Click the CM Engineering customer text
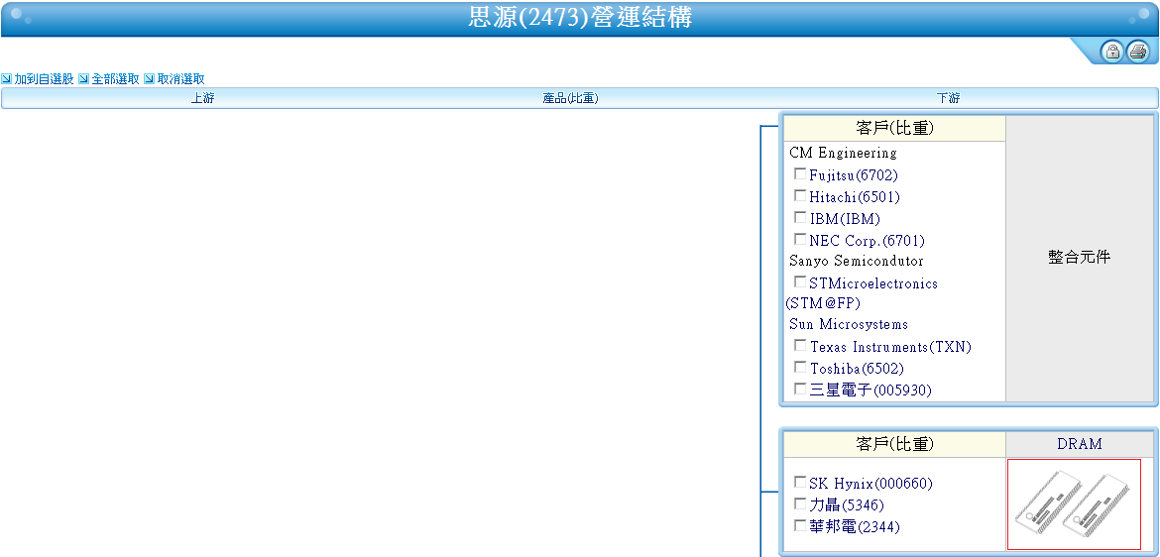The width and height of the screenshot is (1160, 557). (844, 153)
